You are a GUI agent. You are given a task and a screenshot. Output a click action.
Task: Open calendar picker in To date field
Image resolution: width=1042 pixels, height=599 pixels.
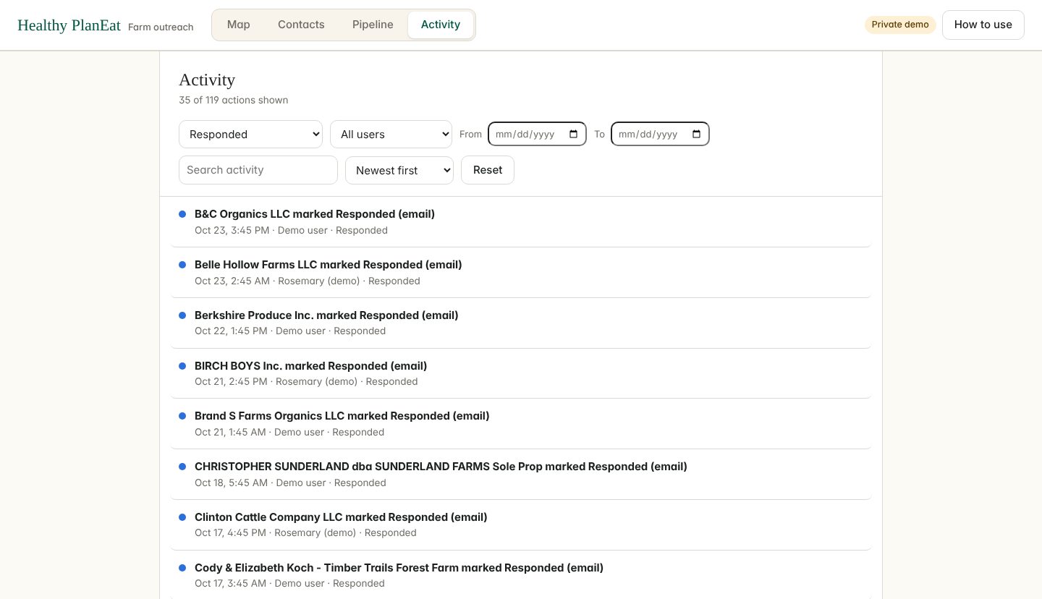click(x=697, y=134)
